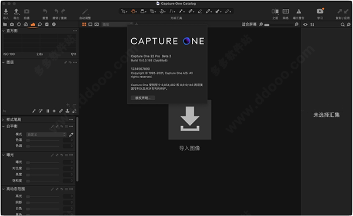Screen dimensions: 353x216
Task: Select the arrow pointer cursor tool
Action: coord(124,11)
